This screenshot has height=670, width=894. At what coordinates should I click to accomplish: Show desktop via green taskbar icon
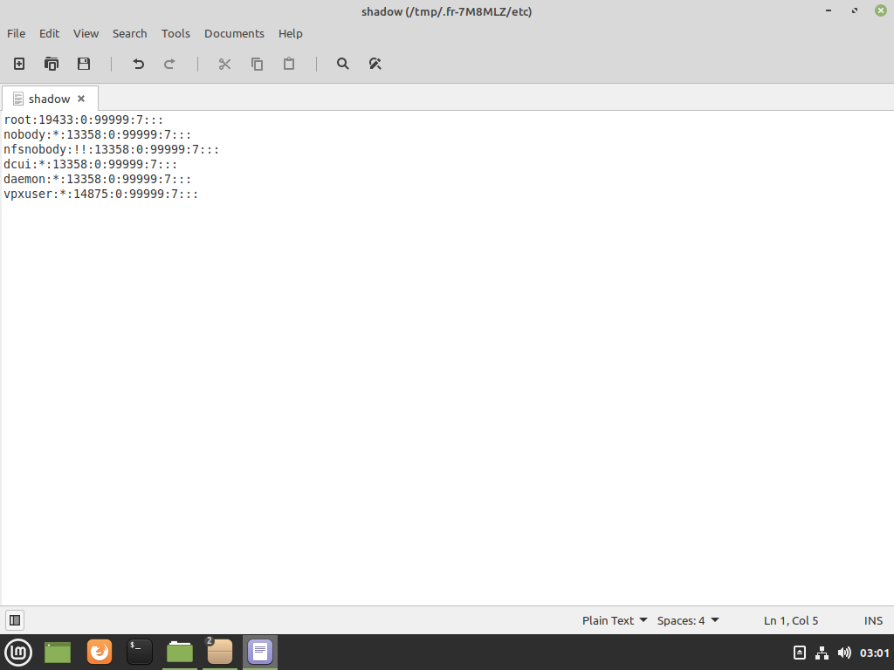point(58,653)
